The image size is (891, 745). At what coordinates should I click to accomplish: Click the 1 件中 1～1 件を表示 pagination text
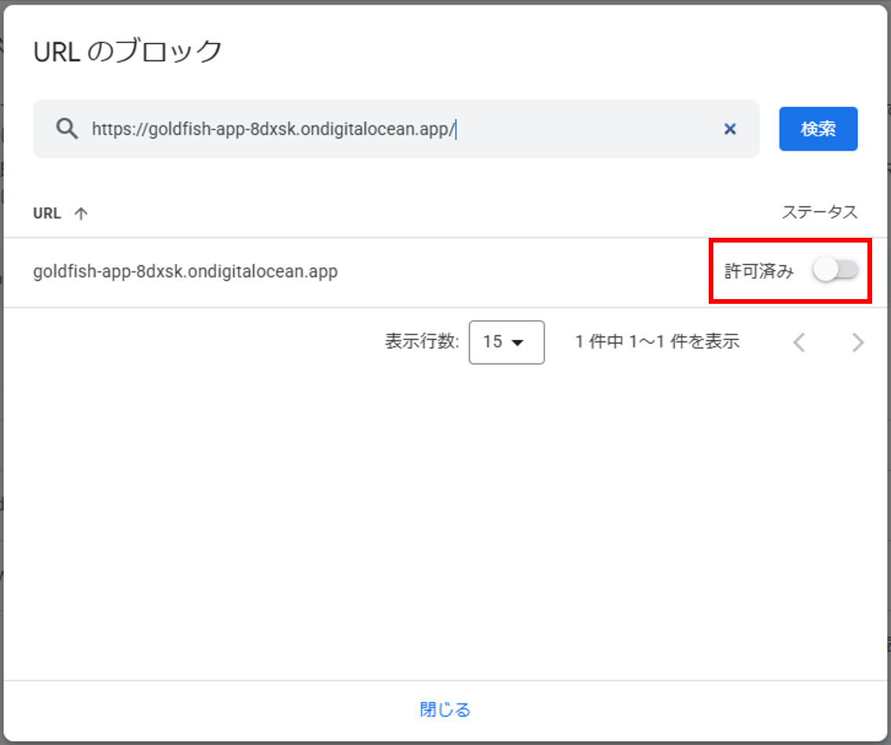click(657, 342)
